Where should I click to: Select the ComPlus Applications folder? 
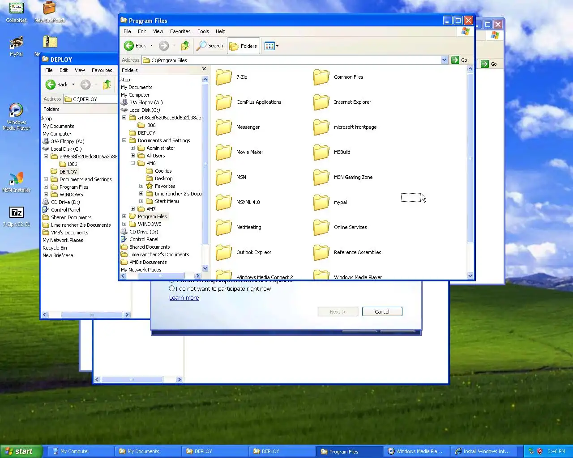point(249,102)
